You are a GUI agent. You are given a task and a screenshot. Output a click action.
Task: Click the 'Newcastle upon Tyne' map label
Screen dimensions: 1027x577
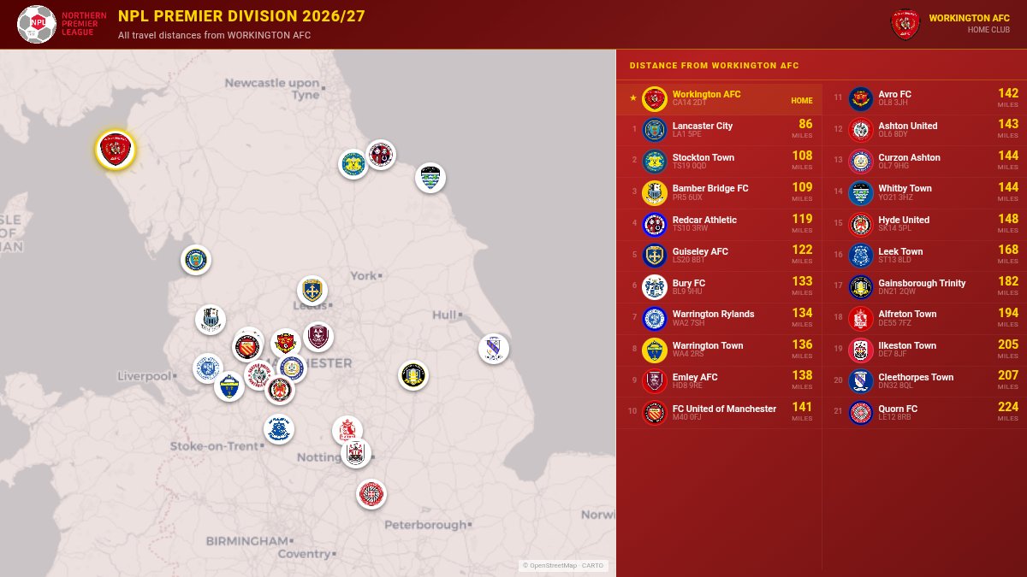click(272, 88)
